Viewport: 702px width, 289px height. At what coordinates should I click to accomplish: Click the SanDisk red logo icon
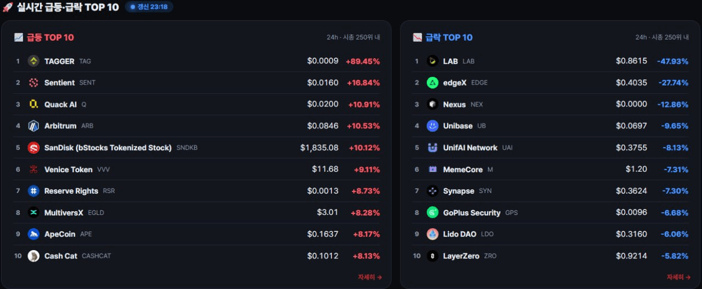coord(33,148)
